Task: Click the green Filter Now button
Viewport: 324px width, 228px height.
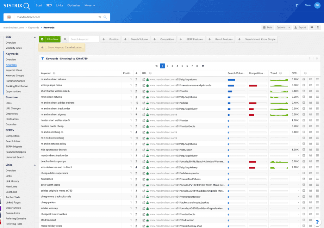Action: [50, 39]
